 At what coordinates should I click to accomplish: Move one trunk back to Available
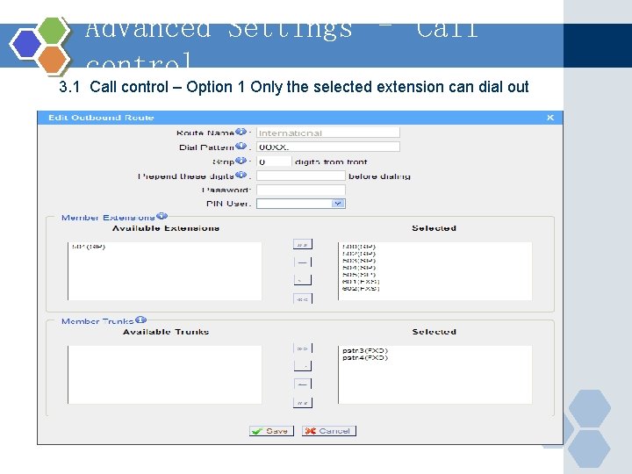click(302, 384)
